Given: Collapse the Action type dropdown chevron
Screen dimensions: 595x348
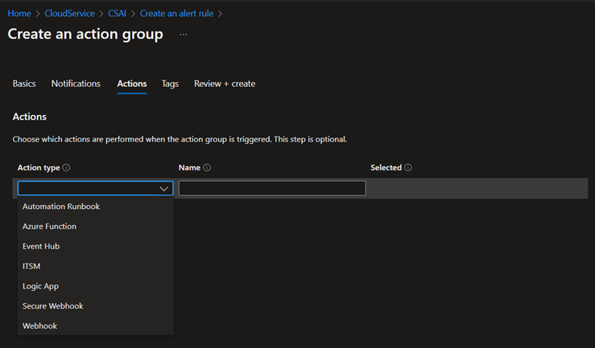Looking at the screenshot, I should (164, 189).
